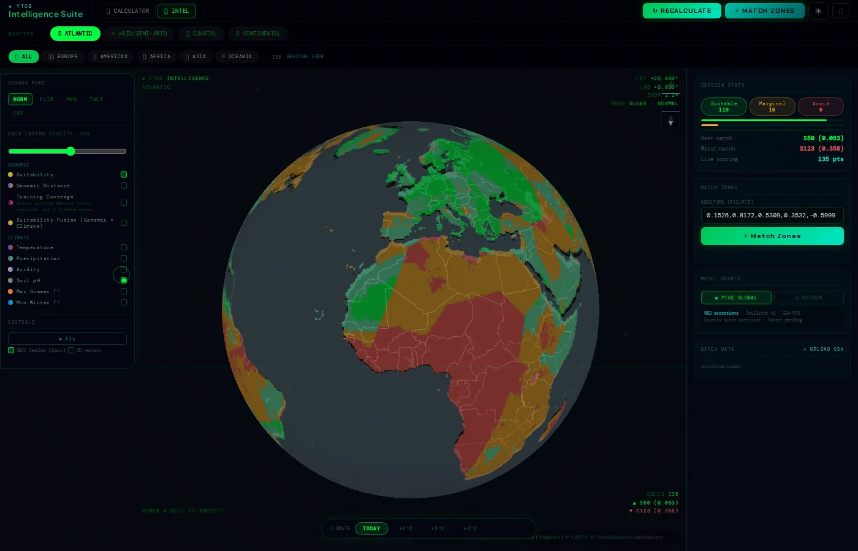Filter by Americas region
Viewport: 858px width, 551px height.
110,56
